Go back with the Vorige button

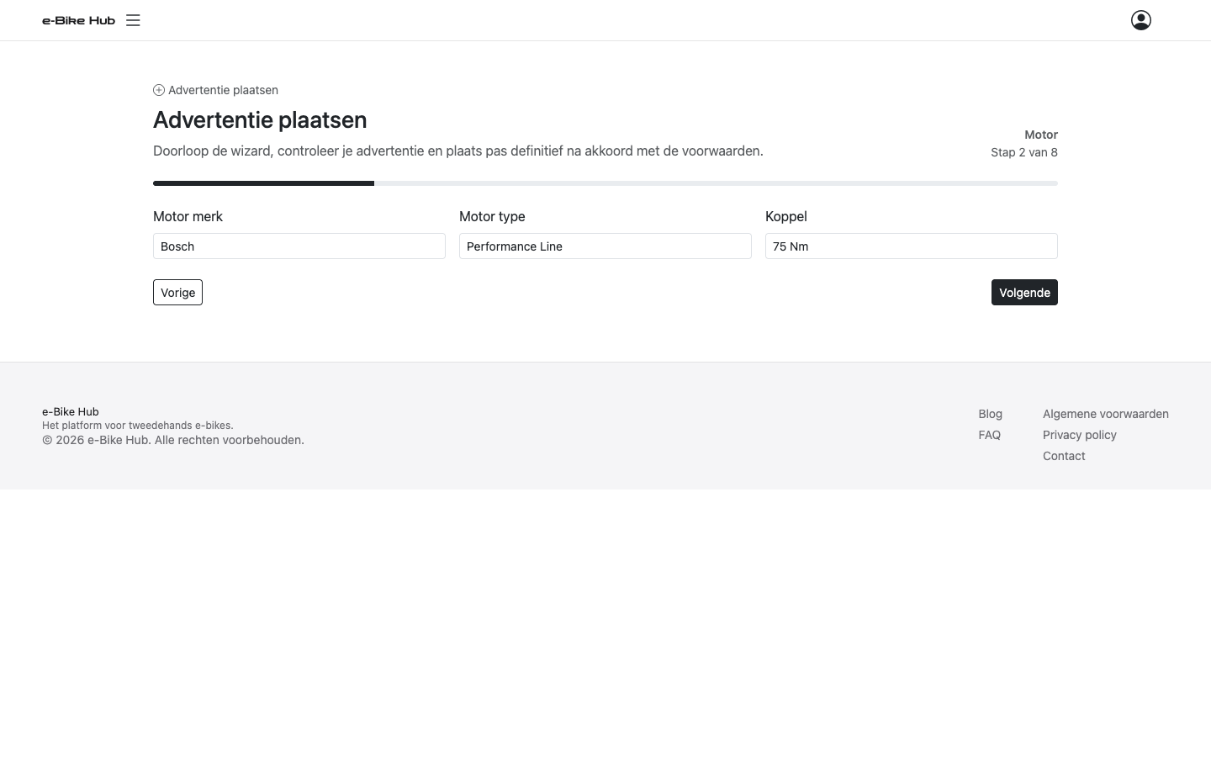click(x=177, y=293)
